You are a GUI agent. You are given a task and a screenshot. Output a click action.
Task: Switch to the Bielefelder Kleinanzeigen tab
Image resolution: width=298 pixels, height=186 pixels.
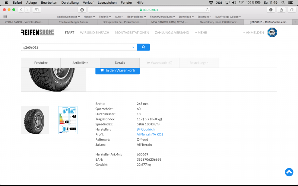219,22
